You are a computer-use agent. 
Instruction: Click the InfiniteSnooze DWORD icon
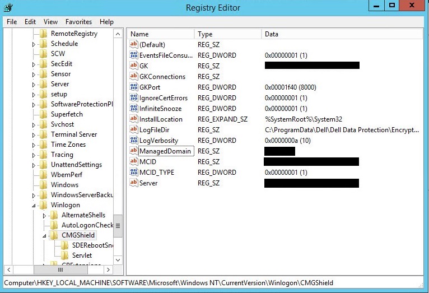133,108
